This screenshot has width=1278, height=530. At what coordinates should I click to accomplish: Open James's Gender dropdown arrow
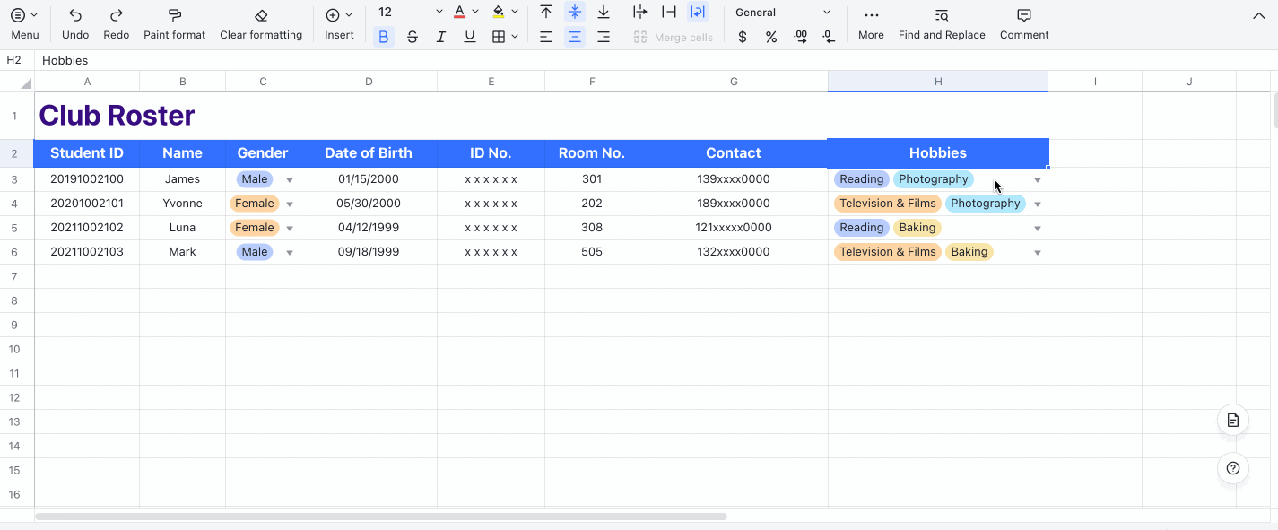289,179
